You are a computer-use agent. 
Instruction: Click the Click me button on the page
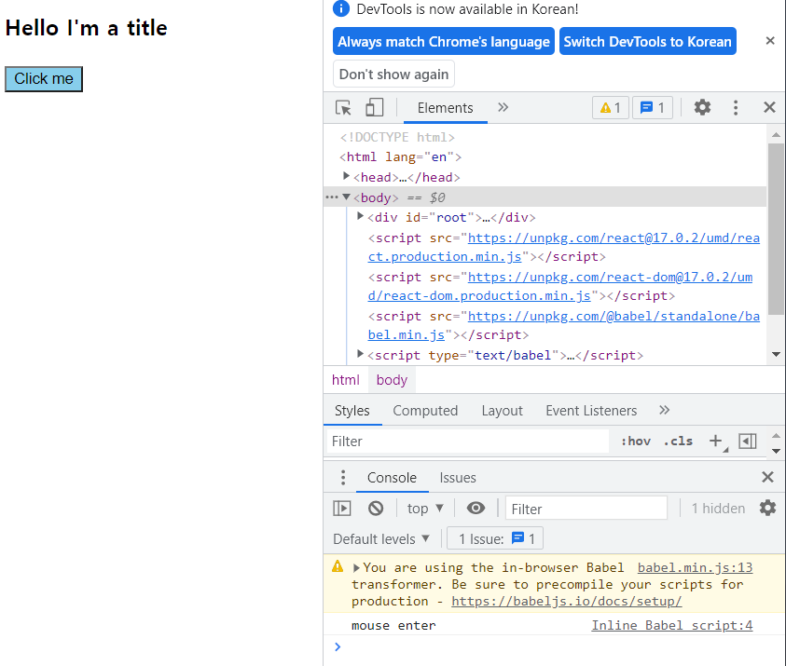(44, 79)
